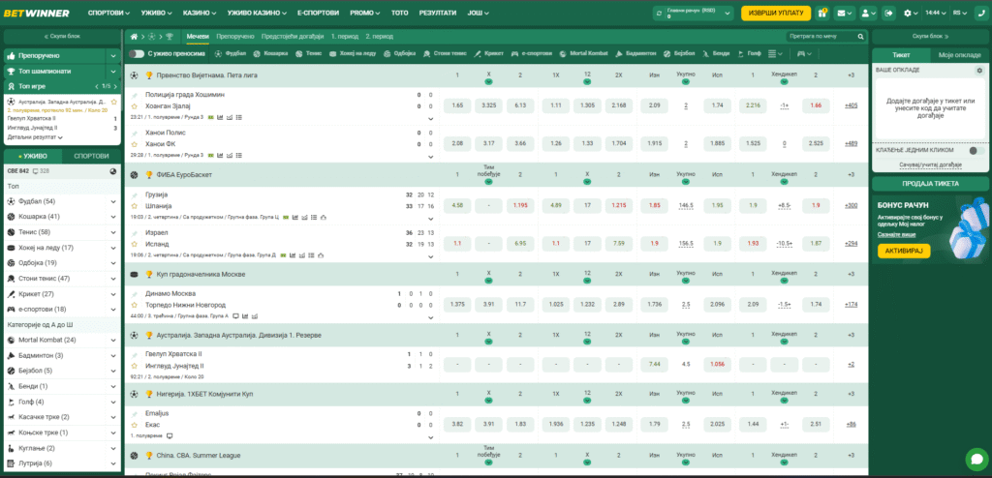
Task: Favorite the Инглвуд Јунајтед II main-list star
Action: click(134, 366)
